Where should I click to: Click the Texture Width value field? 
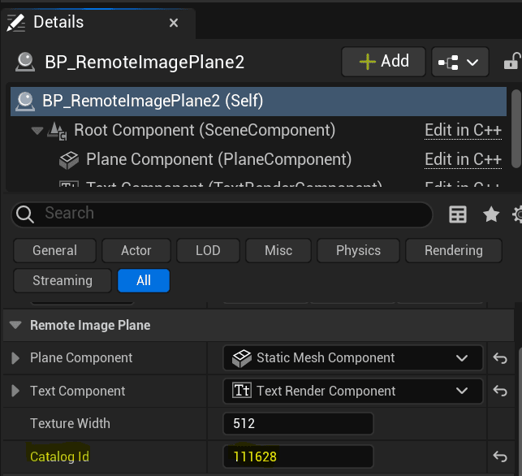(298, 424)
